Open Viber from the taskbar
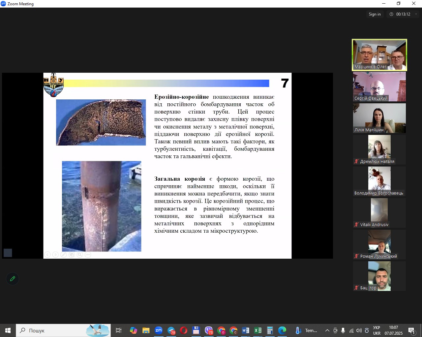This screenshot has height=337, width=422. [209, 330]
